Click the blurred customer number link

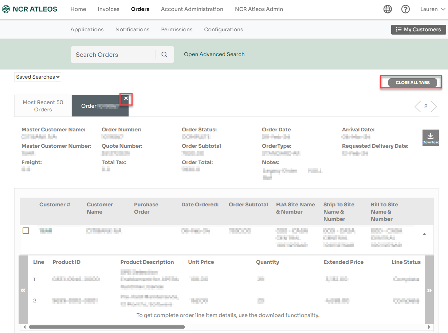tap(46, 230)
